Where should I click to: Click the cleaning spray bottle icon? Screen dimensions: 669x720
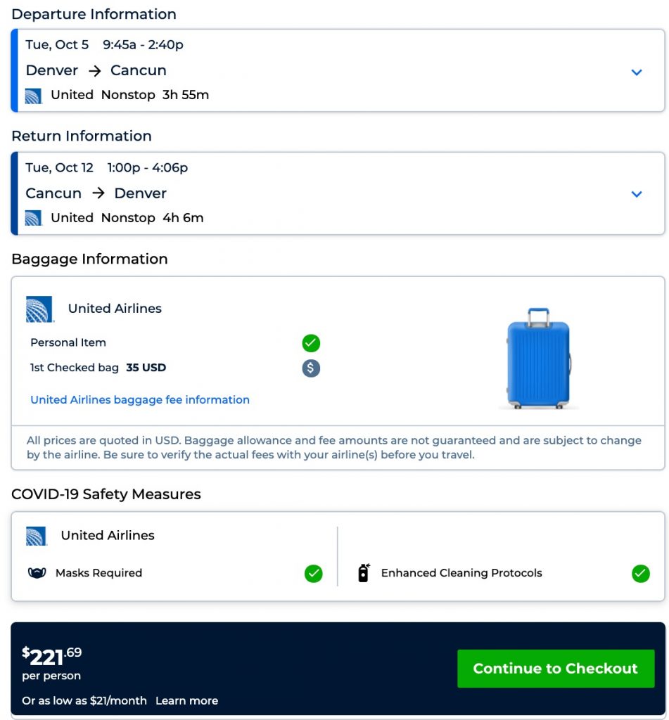[363, 573]
